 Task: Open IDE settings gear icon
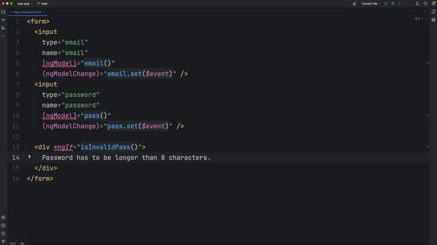point(434,3)
